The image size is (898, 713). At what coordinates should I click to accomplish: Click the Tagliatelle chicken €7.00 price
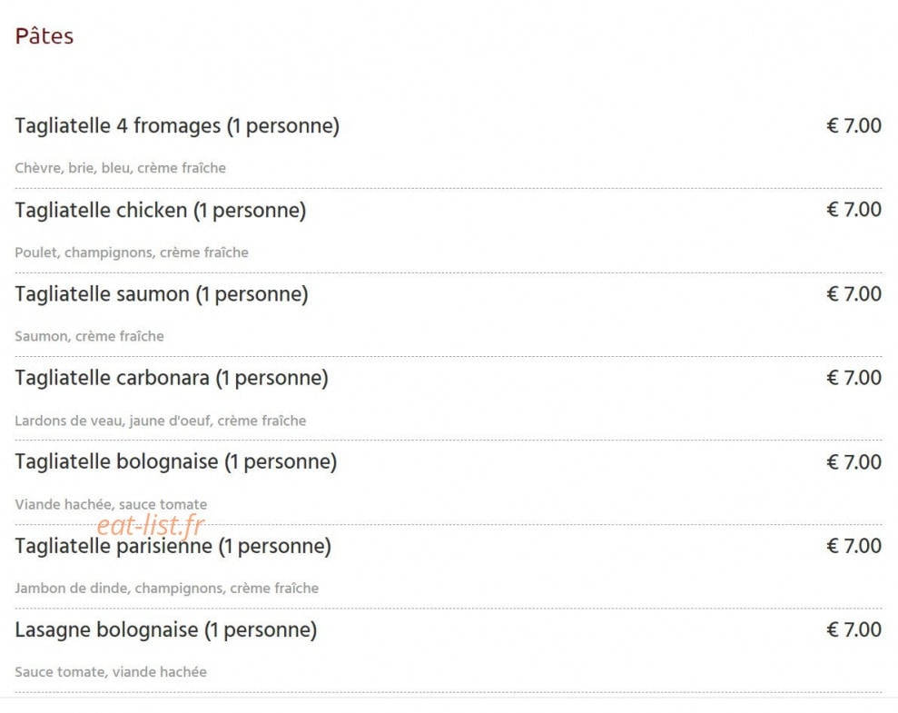pyautogui.click(x=854, y=210)
